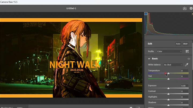Click the Highlights slider handle
This screenshot has height=108, width=193.
point(168,99)
